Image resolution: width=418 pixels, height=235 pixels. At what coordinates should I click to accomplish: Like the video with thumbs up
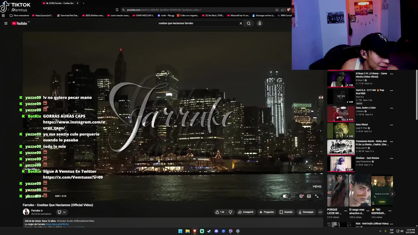[219, 212]
